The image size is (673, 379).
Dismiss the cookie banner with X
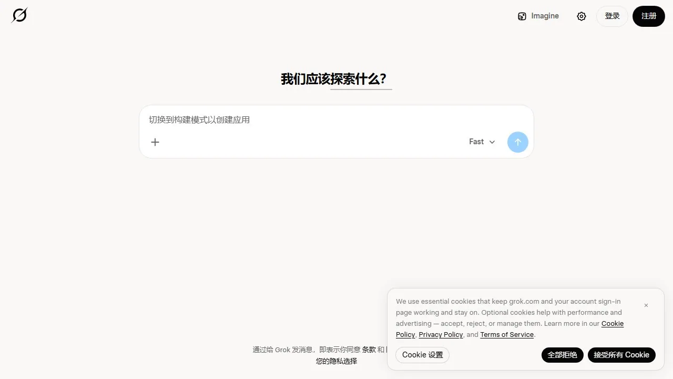(x=646, y=305)
